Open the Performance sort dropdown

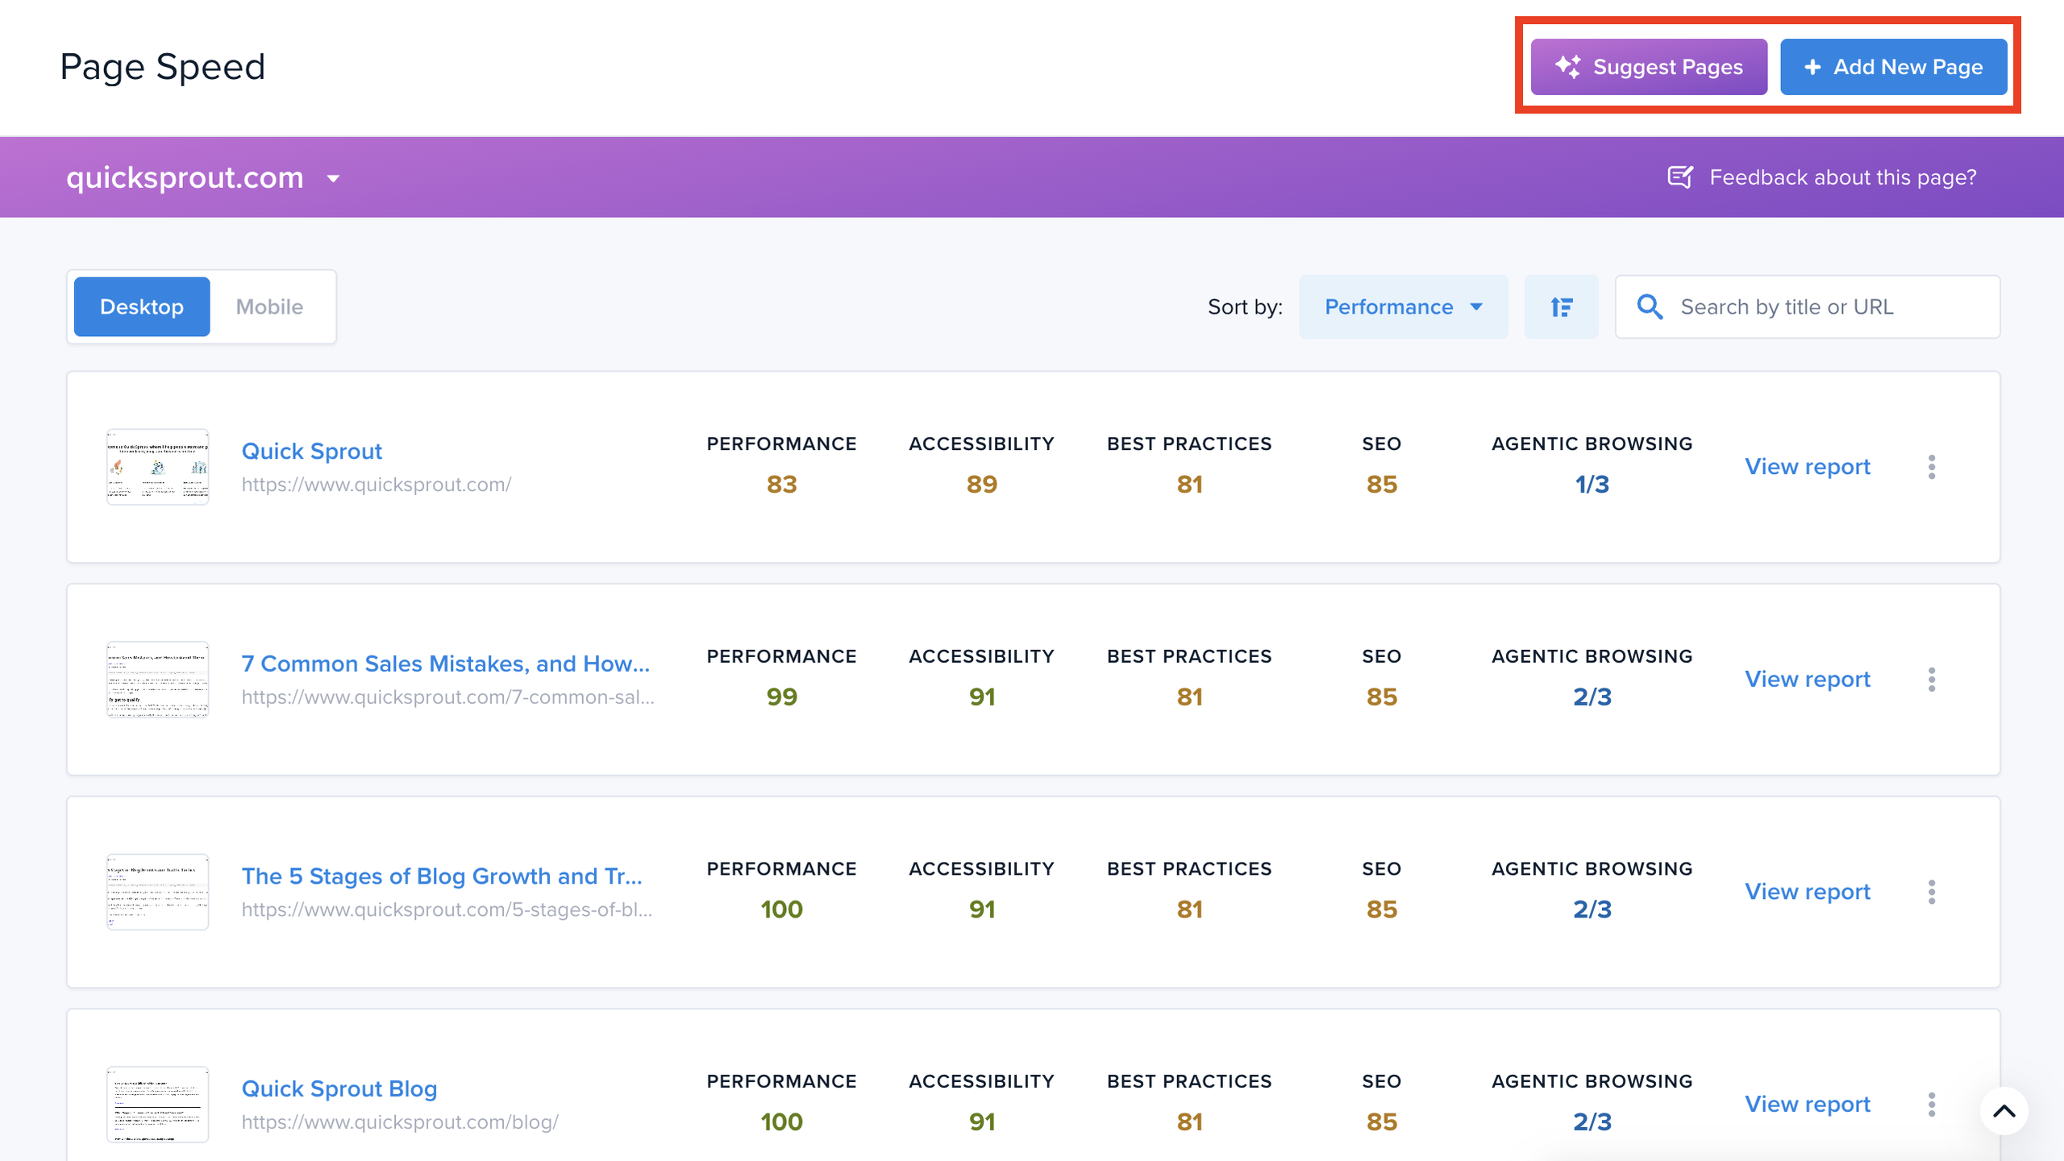click(1403, 306)
